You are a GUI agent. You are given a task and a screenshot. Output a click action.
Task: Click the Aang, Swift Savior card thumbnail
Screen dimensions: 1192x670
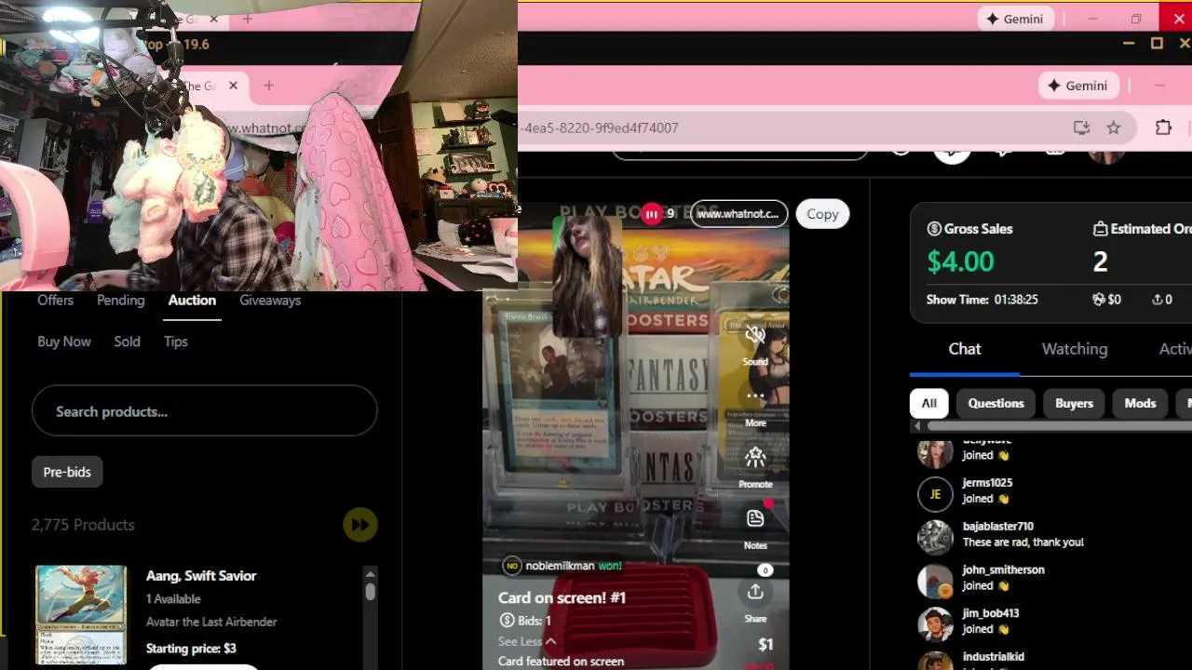click(x=81, y=614)
